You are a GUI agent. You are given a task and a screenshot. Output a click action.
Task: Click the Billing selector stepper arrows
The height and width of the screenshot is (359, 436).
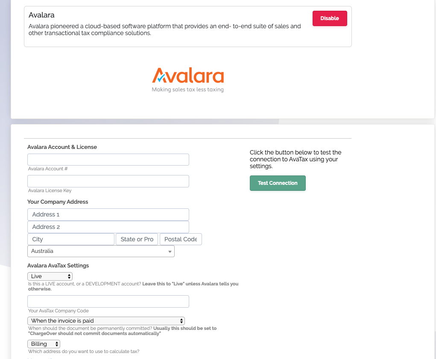(57, 344)
